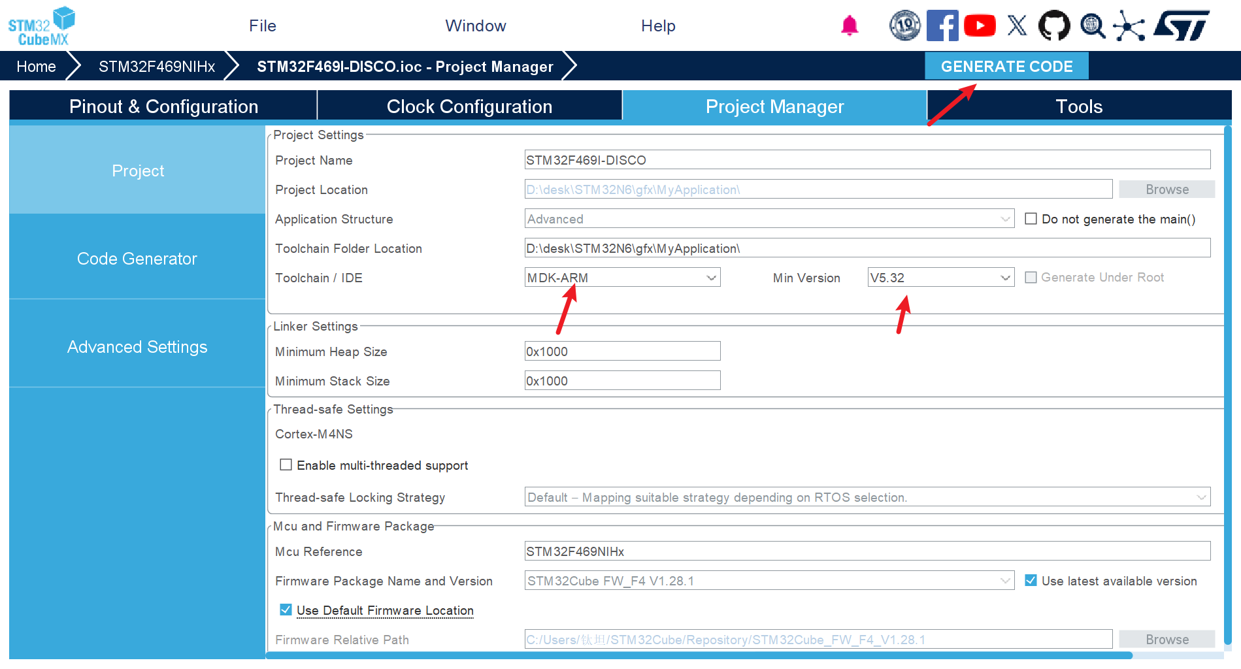1241x669 pixels.
Task: Click the ST logo icon
Action: [x=1182, y=25]
